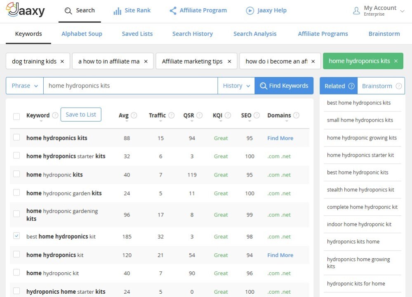Close the 'a how to in affiliate ma' tab

tap(146, 61)
